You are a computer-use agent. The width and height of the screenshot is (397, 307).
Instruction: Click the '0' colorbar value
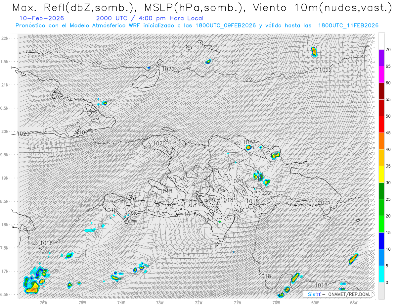click(x=387, y=282)
